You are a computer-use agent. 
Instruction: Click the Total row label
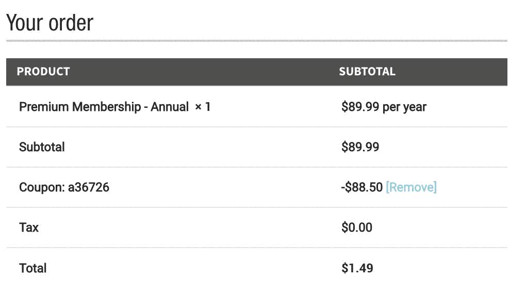pyautogui.click(x=33, y=268)
